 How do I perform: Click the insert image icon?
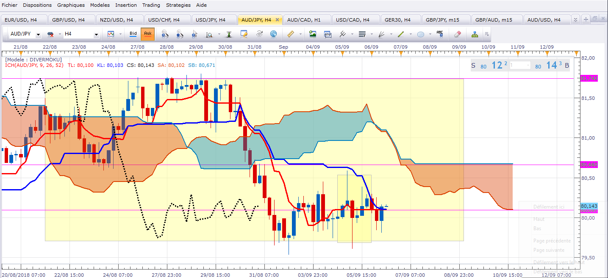(313, 34)
